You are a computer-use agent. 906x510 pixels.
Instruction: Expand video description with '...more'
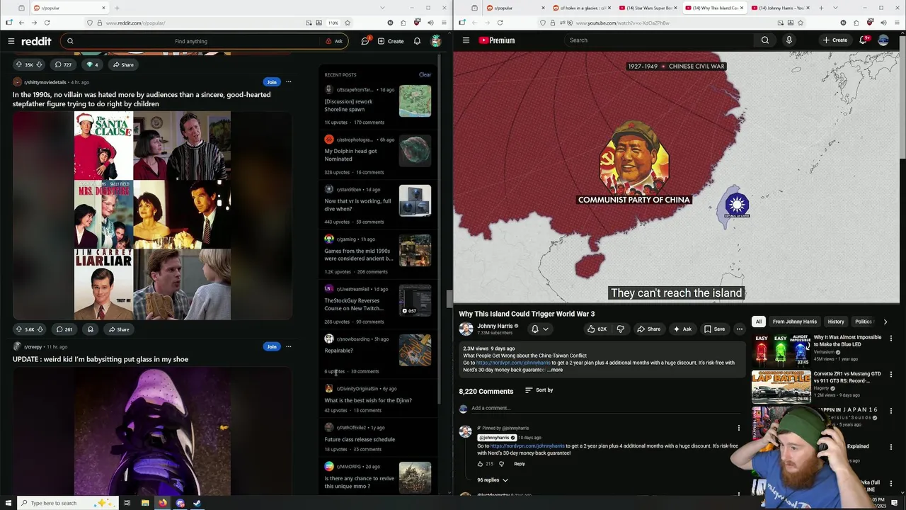pyautogui.click(x=556, y=370)
